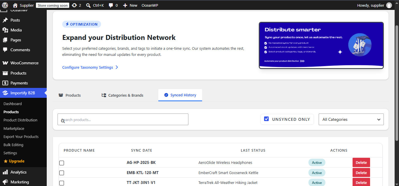Open Marketplace submenu item

click(14, 128)
